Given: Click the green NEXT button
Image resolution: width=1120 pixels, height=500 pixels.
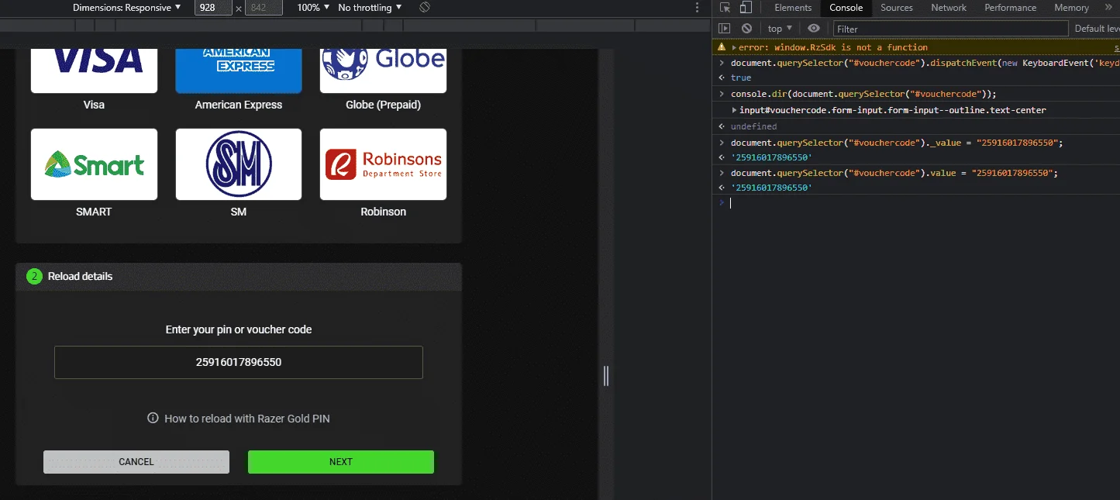Looking at the screenshot, I should [x=341, y=462].
